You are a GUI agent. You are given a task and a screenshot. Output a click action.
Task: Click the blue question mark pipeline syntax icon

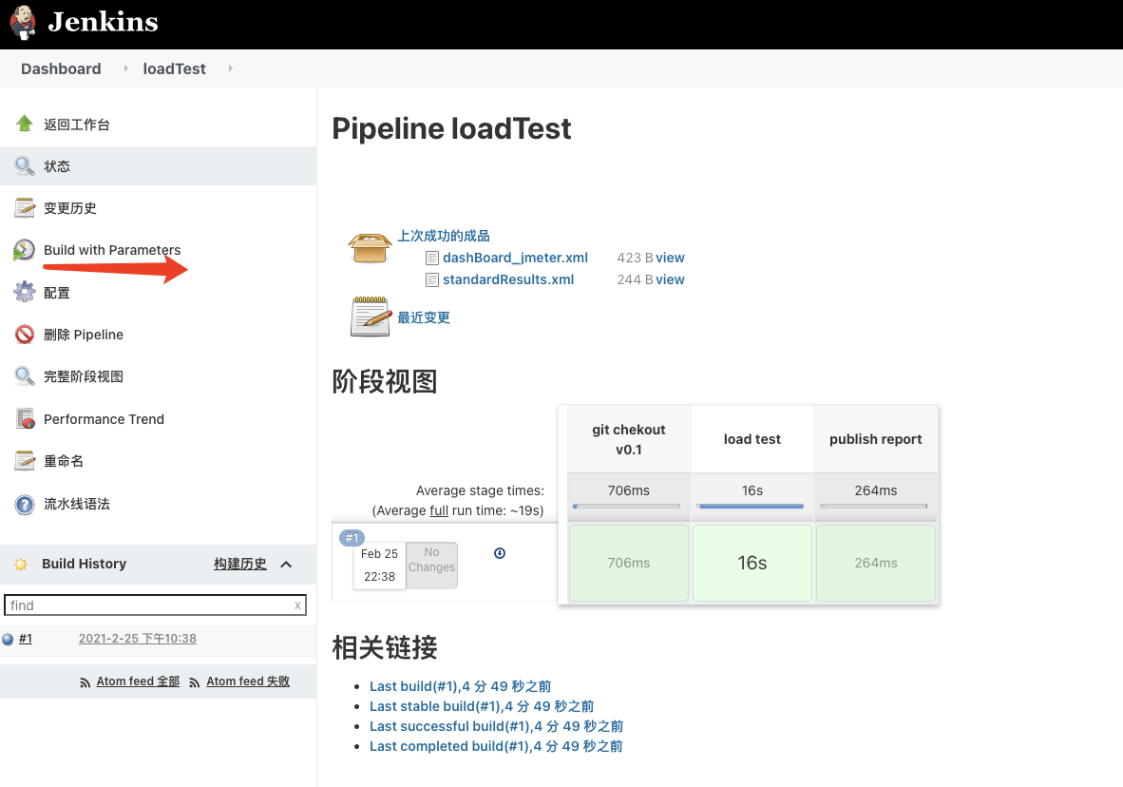click(25, 504)
